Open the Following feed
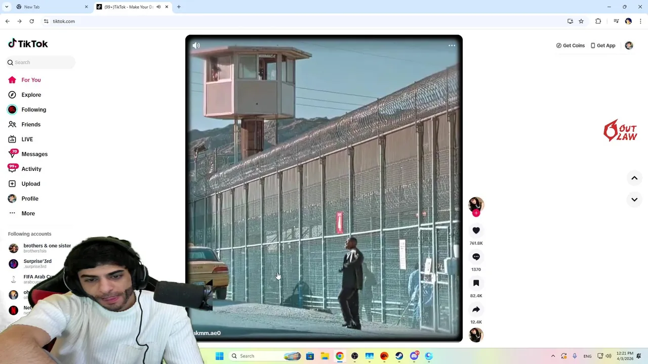The width and height of the screenshot is (648, 364). (x=27, y=110)
